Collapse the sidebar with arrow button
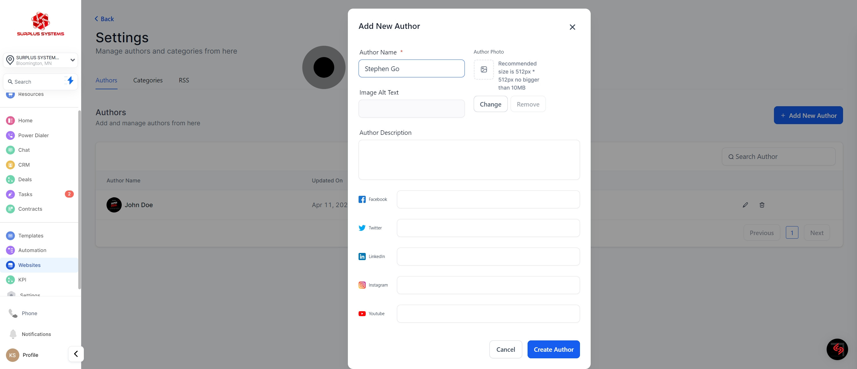The width and height of the screenshot is (857, 369). point(76,354)
